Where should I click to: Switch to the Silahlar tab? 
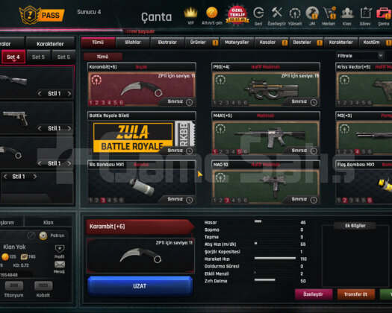click(x=133, y=42)
